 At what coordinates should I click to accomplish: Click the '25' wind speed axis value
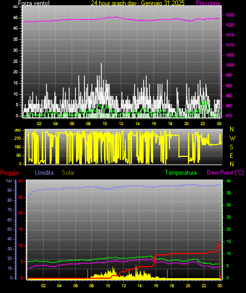tap(15, 61)
